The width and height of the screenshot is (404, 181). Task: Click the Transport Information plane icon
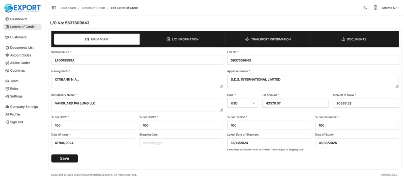click(x=247, y=39)
